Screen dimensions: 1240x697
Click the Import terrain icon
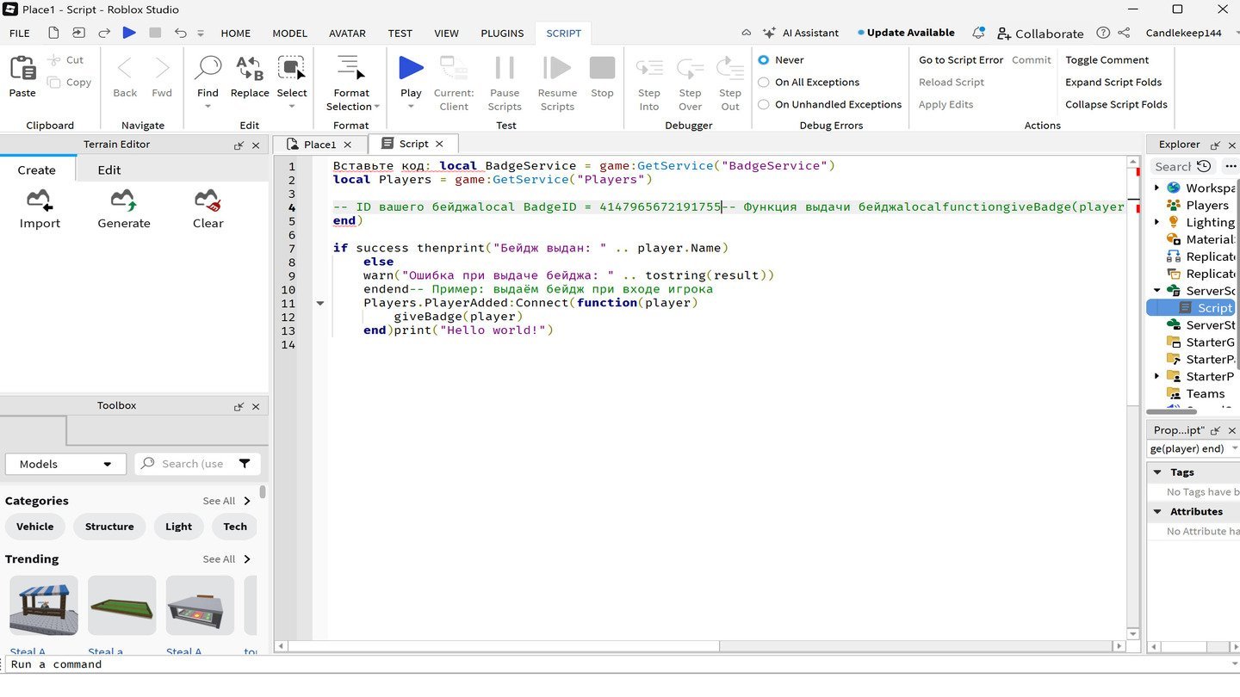point(40,200)
